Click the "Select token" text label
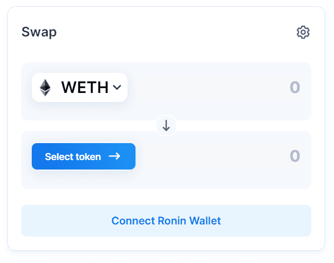The height and width of the screenshot is (263, 334). [x=73, y=157]
